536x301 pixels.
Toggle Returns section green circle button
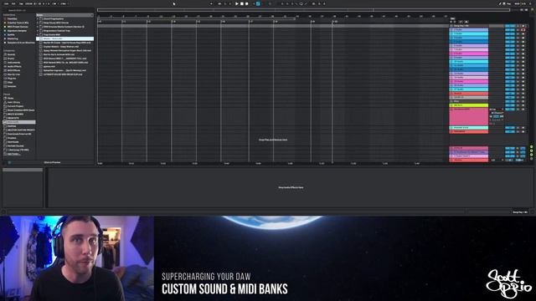(532, 150)
